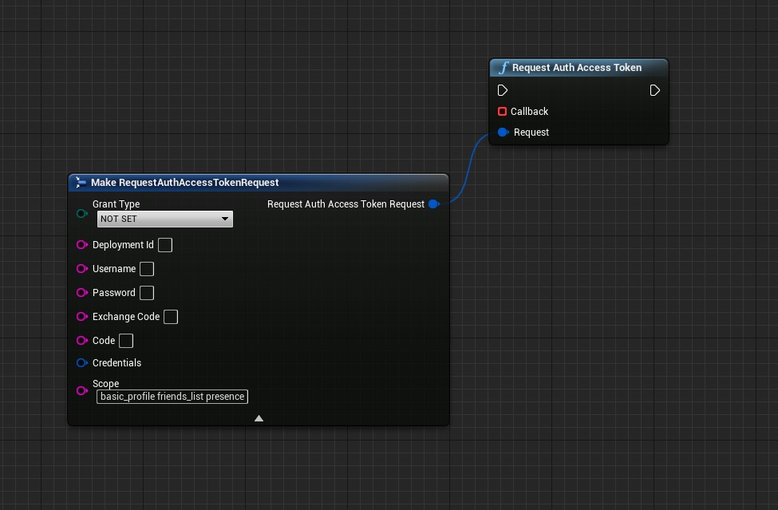Select the Exchange Code input pin
Image resolution: width=778 pixels, height=510 pixels.
[x=81, y=317]
